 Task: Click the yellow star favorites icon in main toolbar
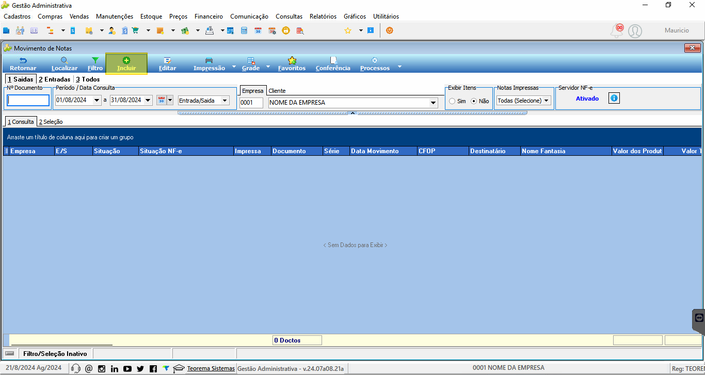(x=347, y=30)
